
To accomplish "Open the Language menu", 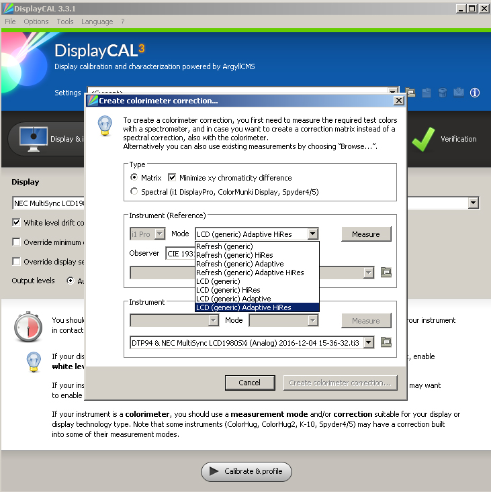I will coord(97,21).
